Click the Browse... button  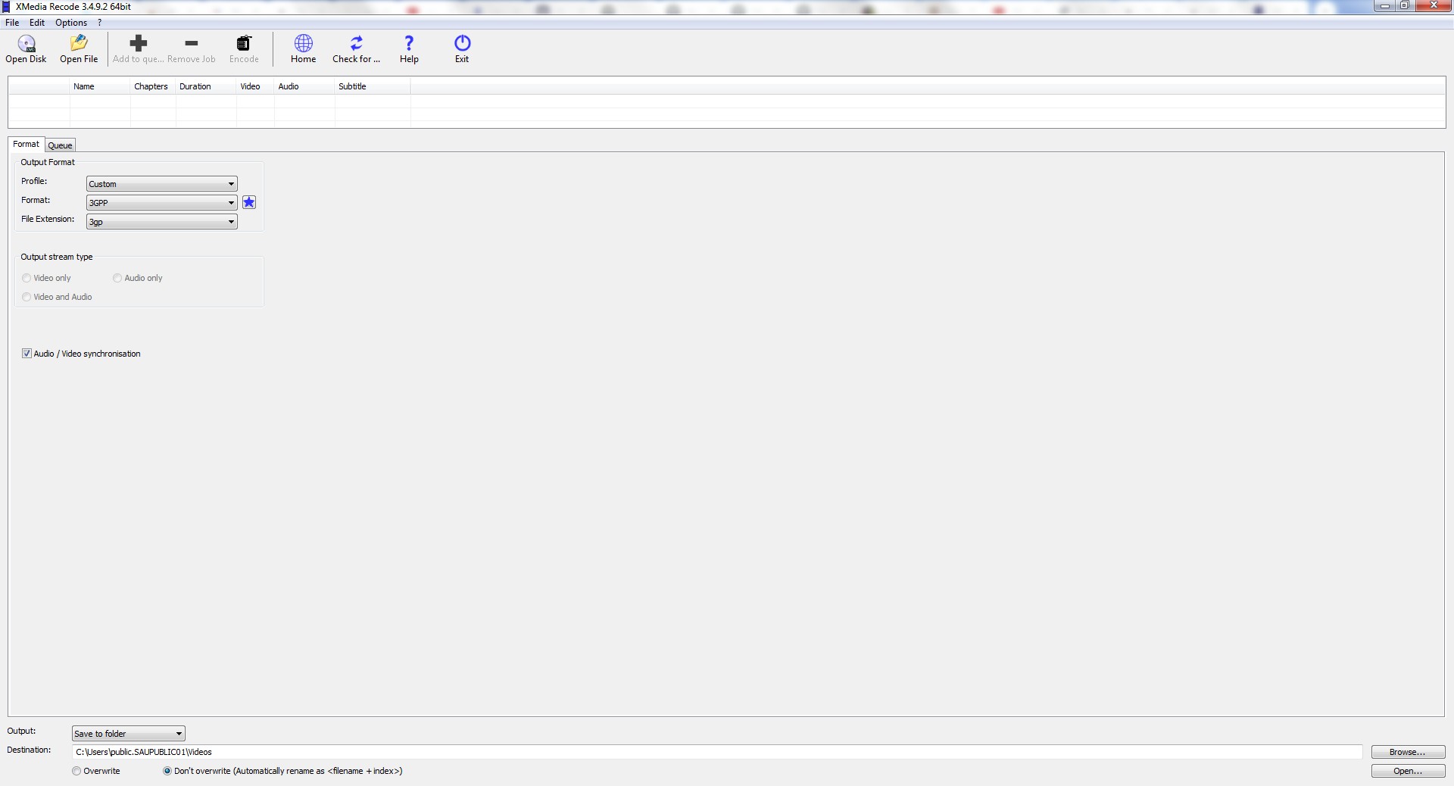[x=1408, y=752]
